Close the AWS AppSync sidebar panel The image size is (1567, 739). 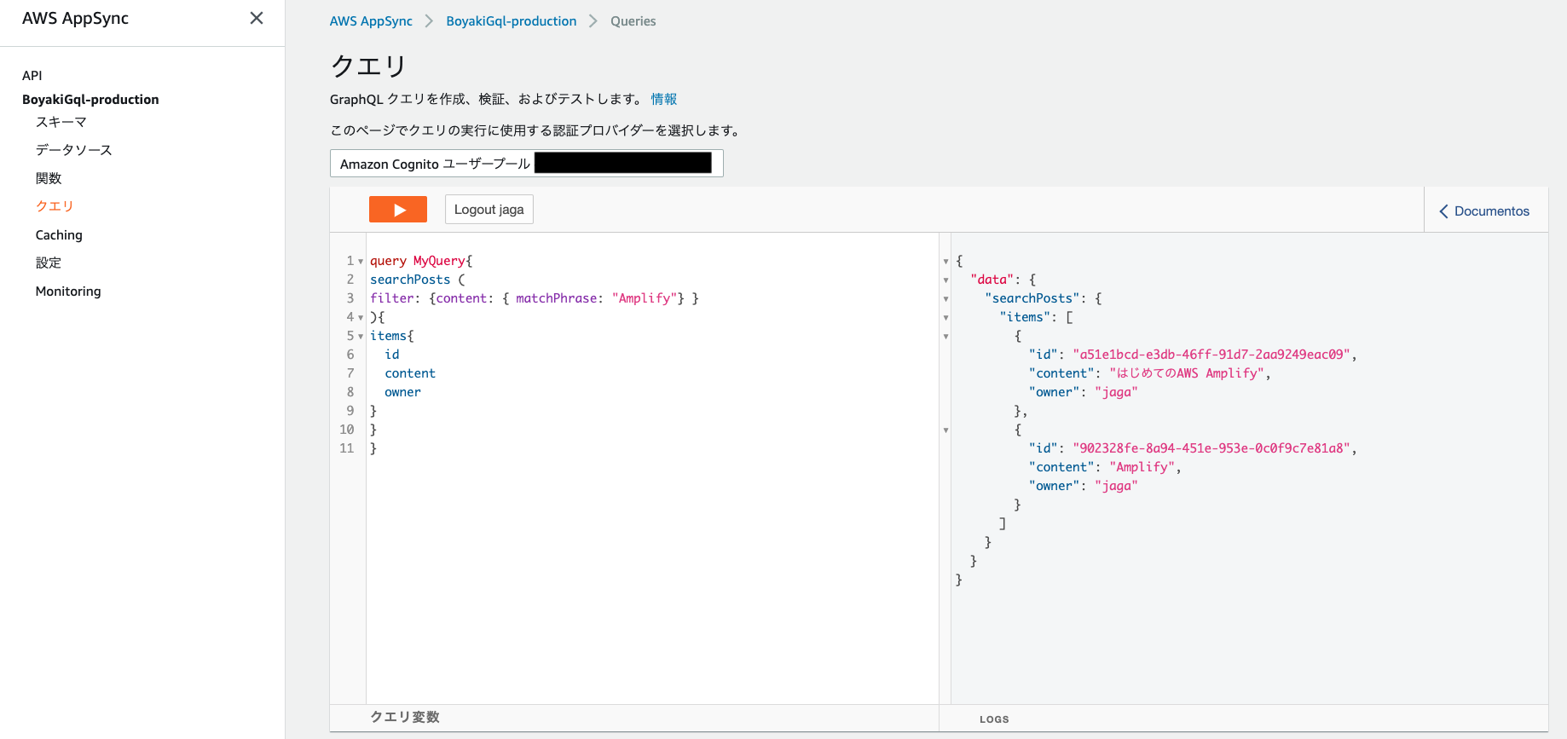(x=257, y=18)
